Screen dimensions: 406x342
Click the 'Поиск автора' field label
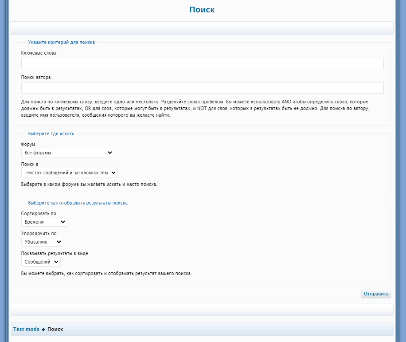point(35,77)
